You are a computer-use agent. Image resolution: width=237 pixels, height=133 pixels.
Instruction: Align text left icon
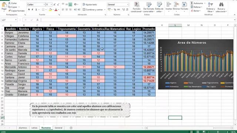(63, 10)
